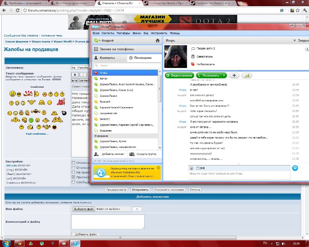The height and width of the screenshot is (247, 309).
Task: Toggle the SMS checkbox in message box
Action: coord(198,168)
